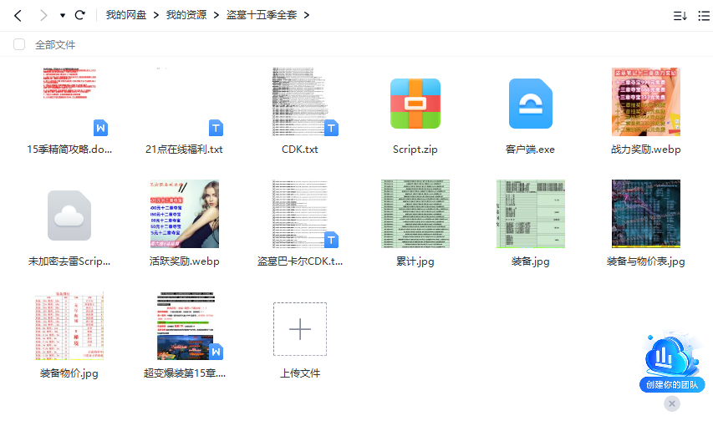The height and width of the screenshot is (421, 713).
Task: Click the refresh icon
Action: (80, 15)
